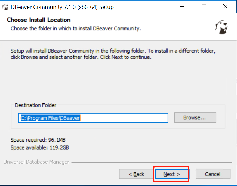Go back using the Back button
The height and width of the screenshot is (186, 237).
[x=136, y=174]
